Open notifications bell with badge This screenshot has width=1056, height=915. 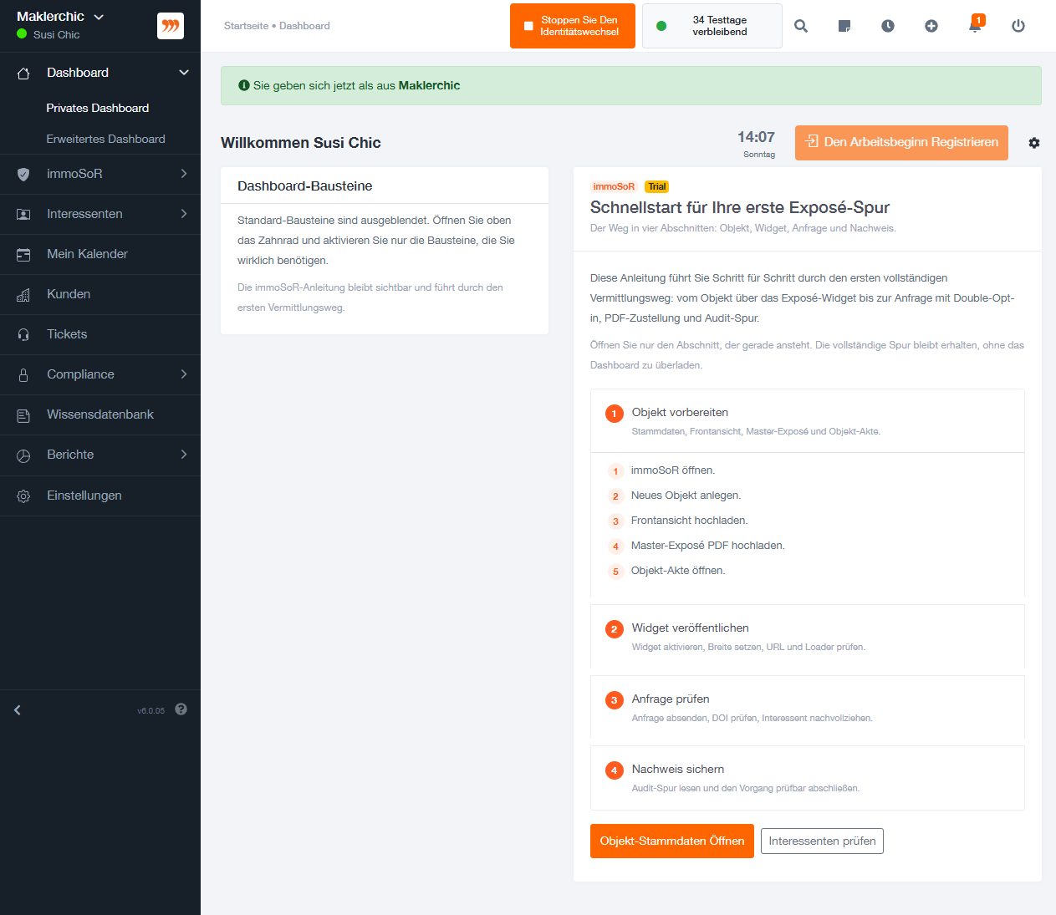tap(975, 24)
